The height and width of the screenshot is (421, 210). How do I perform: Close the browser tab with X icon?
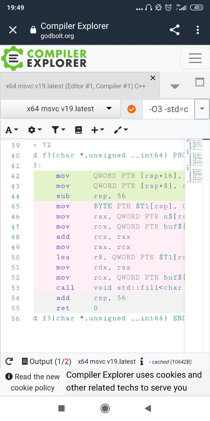click(13, 30)
